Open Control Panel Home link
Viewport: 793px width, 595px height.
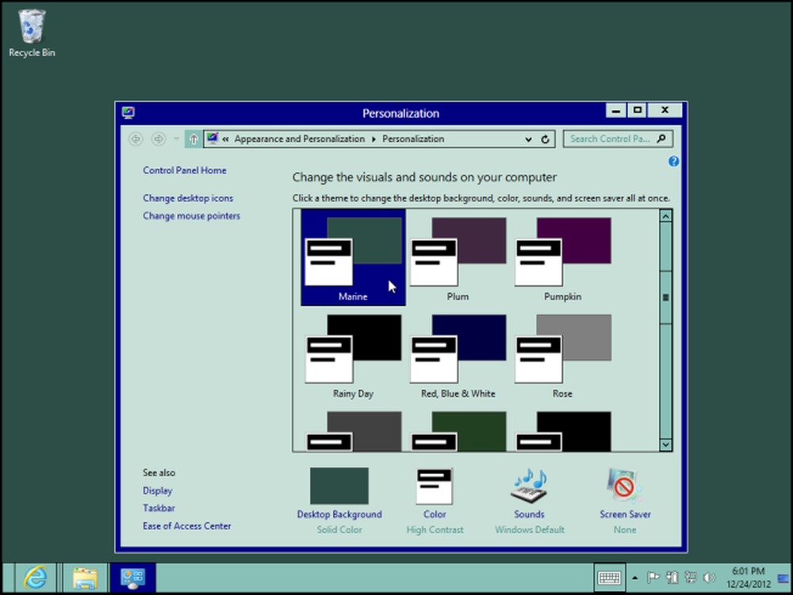pyautogui.click(x=185, y=170)
